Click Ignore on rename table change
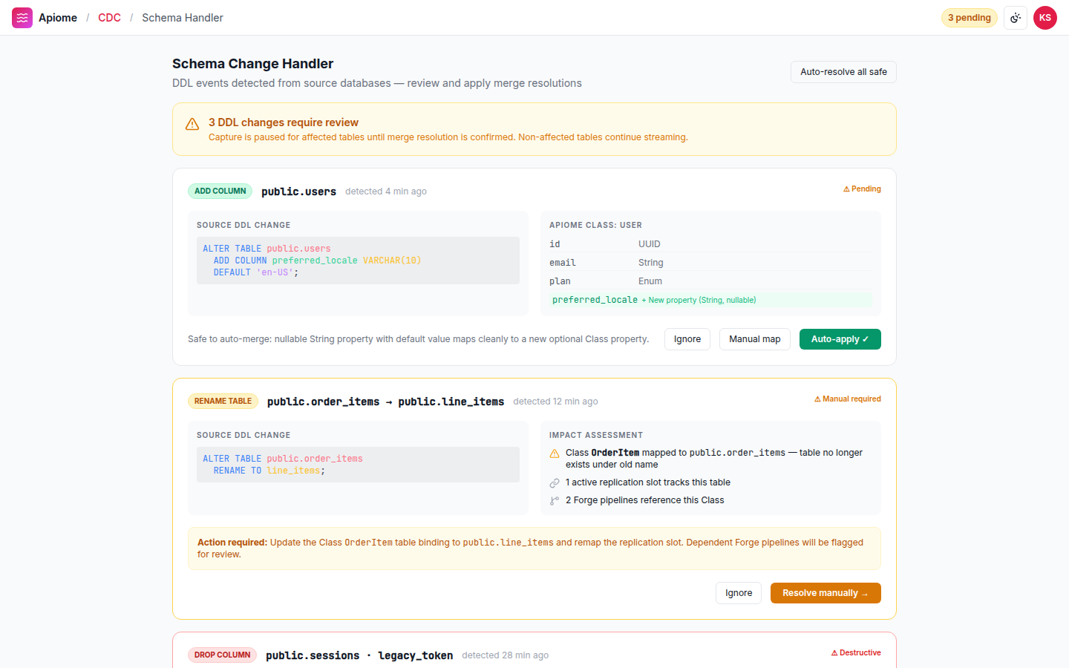The width and height of the screenshot is (1069, 668). click(x=739, y=593)
